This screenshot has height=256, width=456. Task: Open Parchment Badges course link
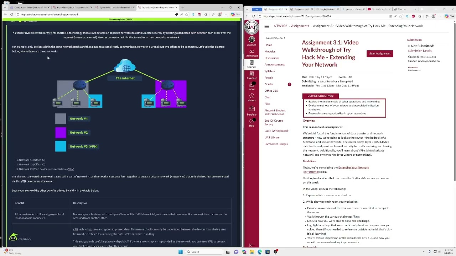[x=276, y=144]
